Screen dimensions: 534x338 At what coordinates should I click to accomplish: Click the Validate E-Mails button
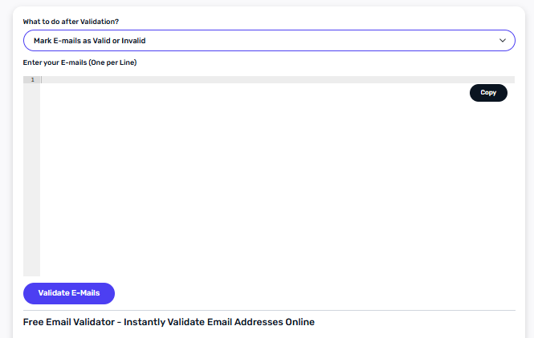[69, 293]
